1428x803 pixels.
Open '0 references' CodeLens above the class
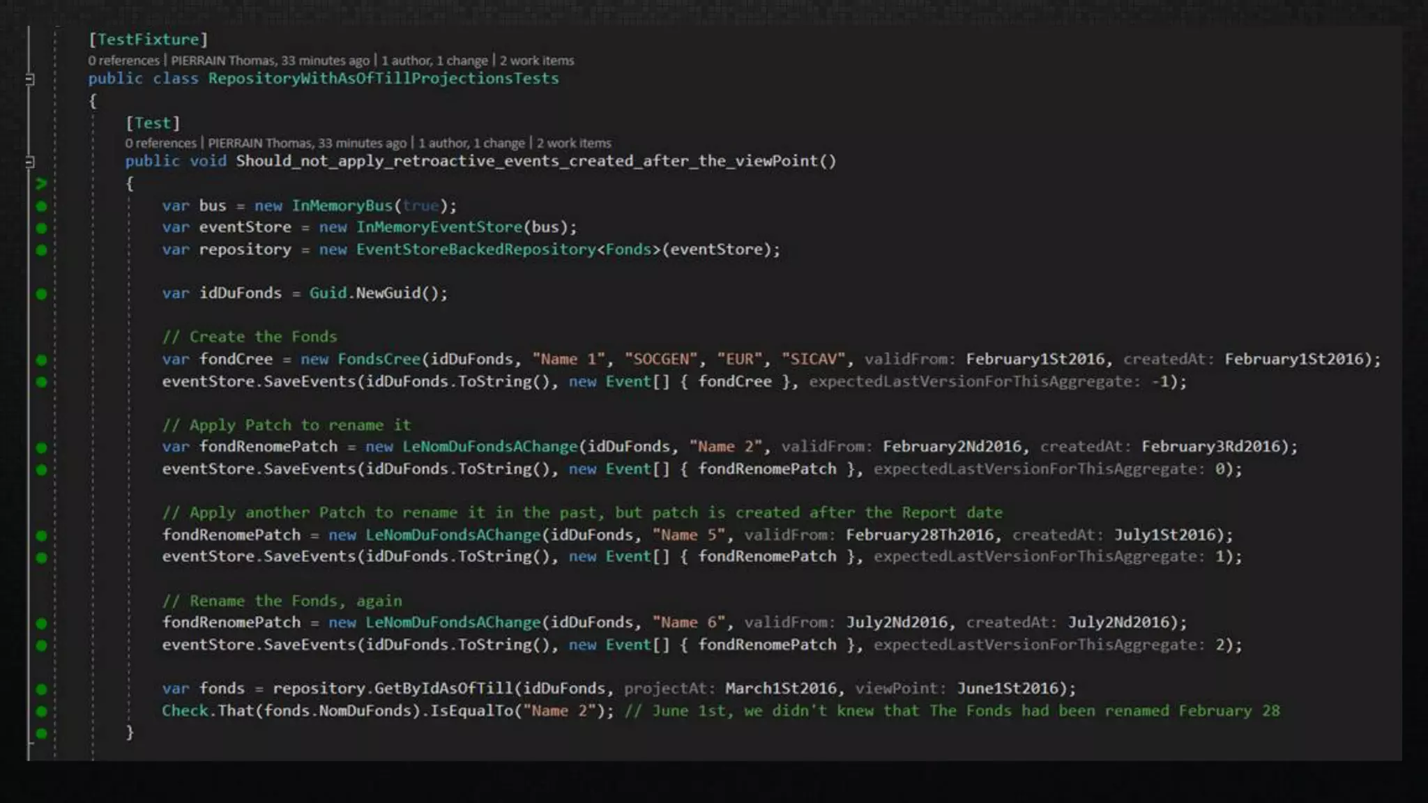click(123, 61)
